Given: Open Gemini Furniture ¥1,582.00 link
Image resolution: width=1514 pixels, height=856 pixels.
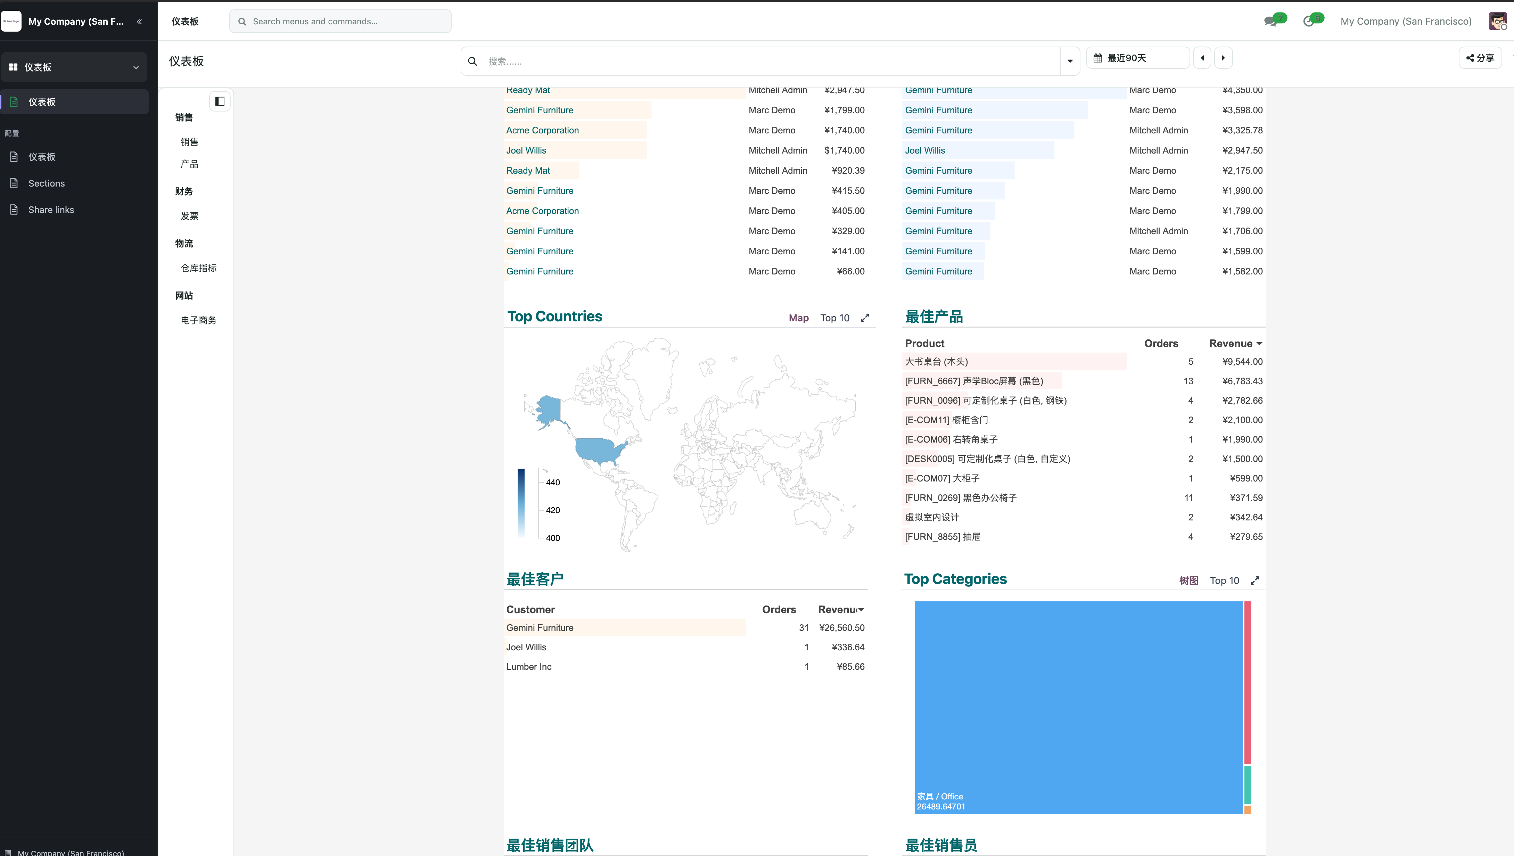Looking at the screenshot, I should point(938,271).
